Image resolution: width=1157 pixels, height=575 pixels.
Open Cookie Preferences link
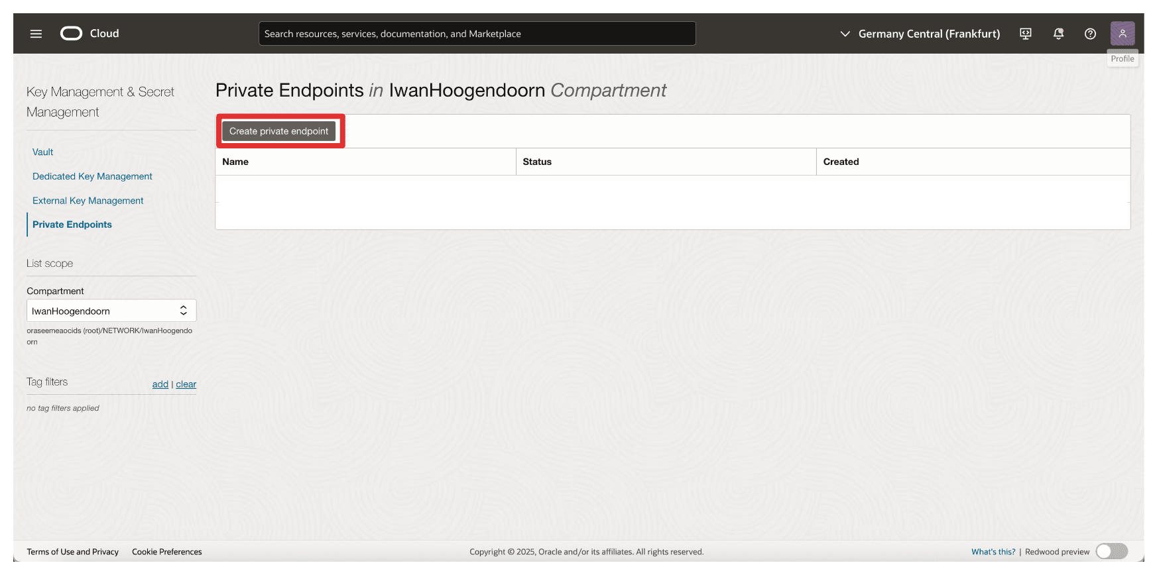(166, 552)
